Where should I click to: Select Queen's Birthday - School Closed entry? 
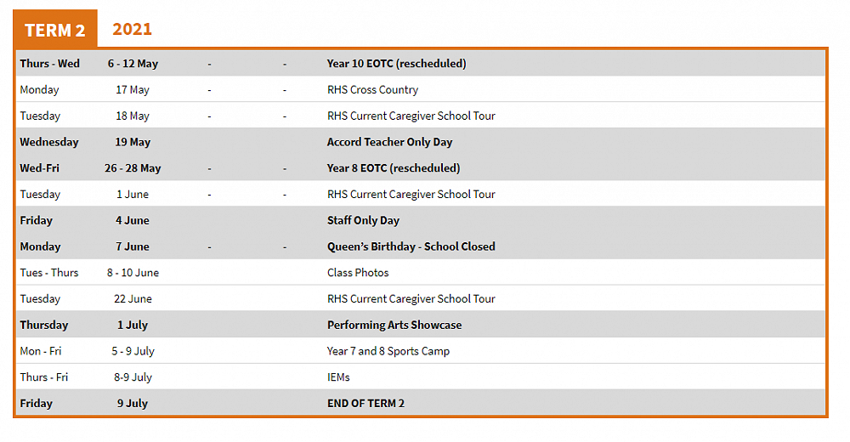(411, 247)
